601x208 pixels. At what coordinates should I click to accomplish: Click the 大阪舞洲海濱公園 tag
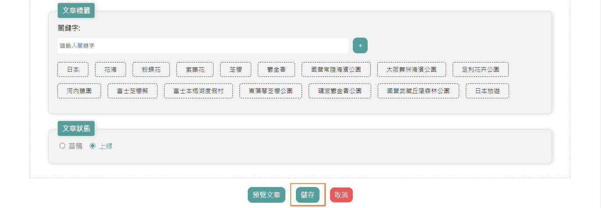pyautogui.click(x=411, y=69)
